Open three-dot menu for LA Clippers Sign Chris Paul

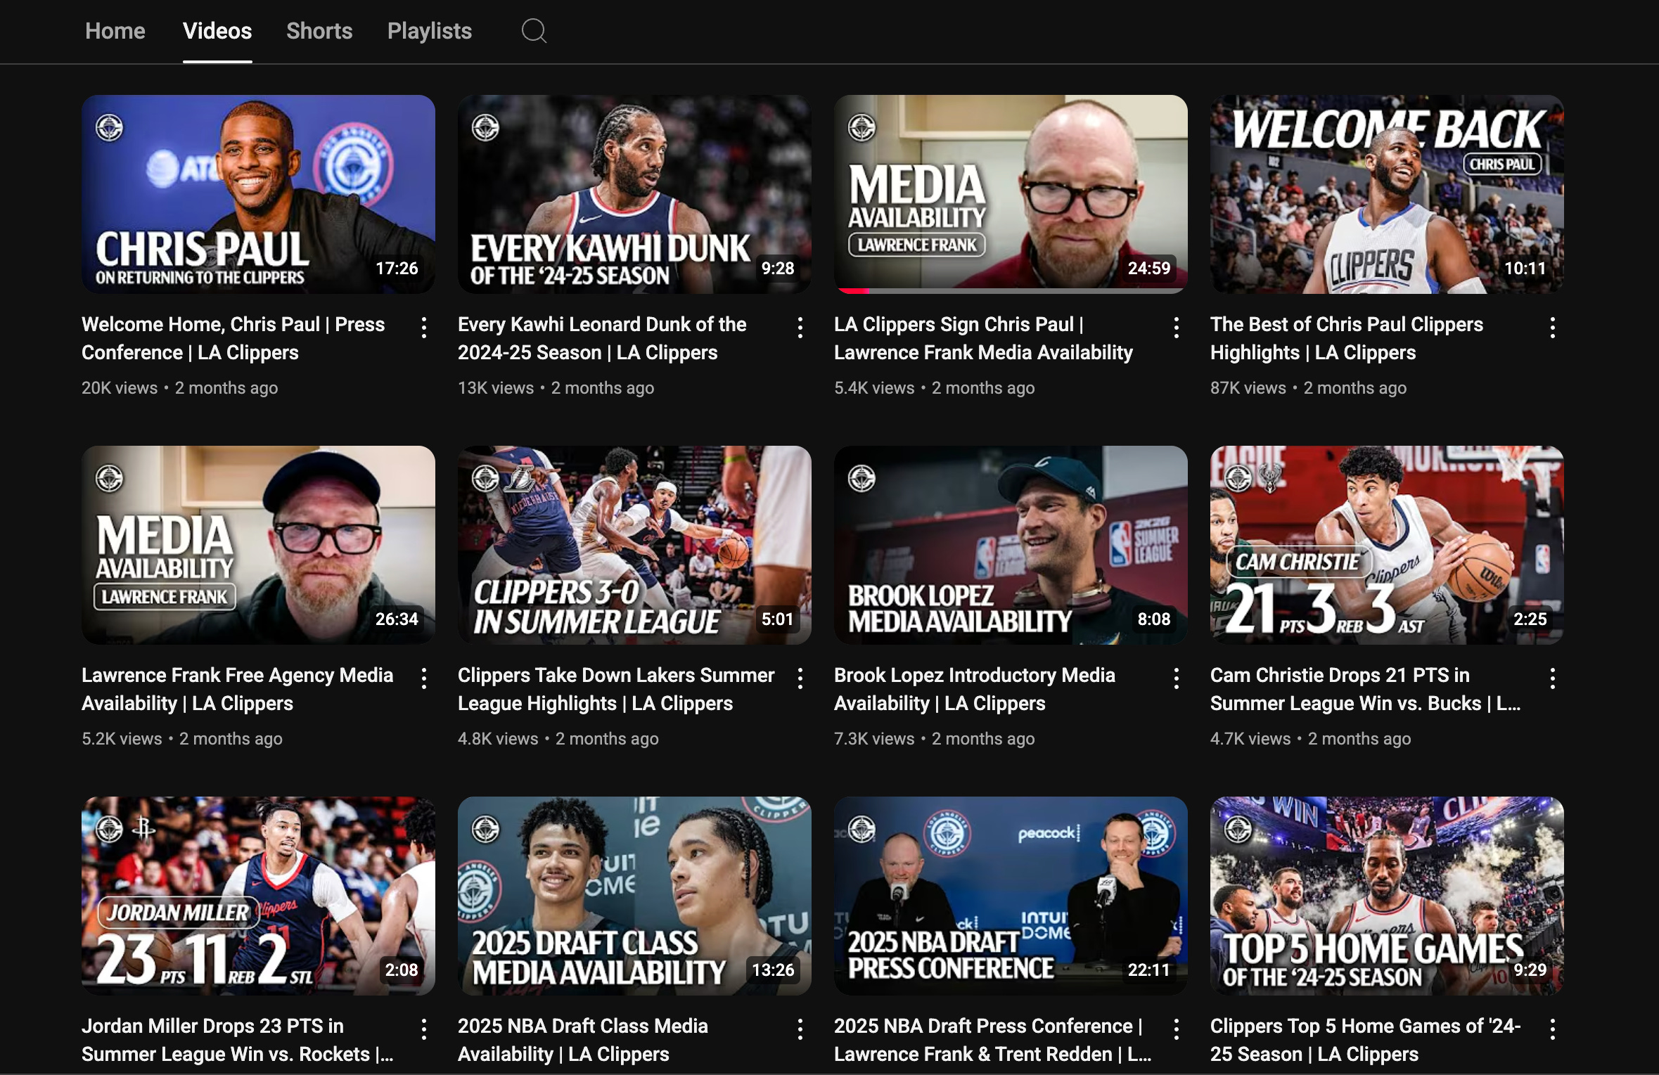[x=1176, y=328]
